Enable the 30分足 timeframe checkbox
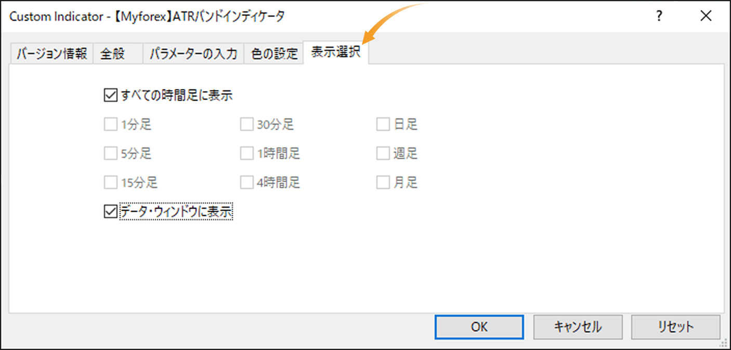 point(246,124)
